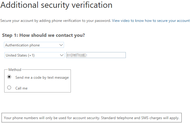191x123 pixels.
Task: Click the chevron arrow beside Authentication phone
Action: 61,45
